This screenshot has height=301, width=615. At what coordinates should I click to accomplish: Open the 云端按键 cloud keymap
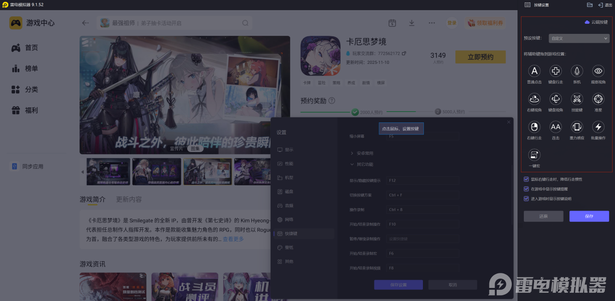point(596,22)
